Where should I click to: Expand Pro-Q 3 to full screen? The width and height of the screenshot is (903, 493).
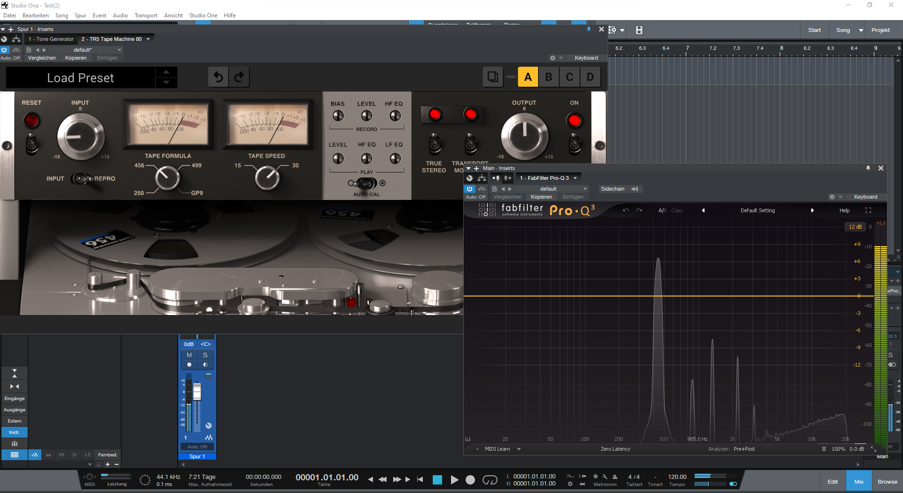point(868,210)
